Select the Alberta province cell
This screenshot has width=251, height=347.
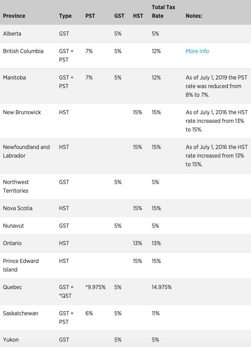click(x=12, y=34)
